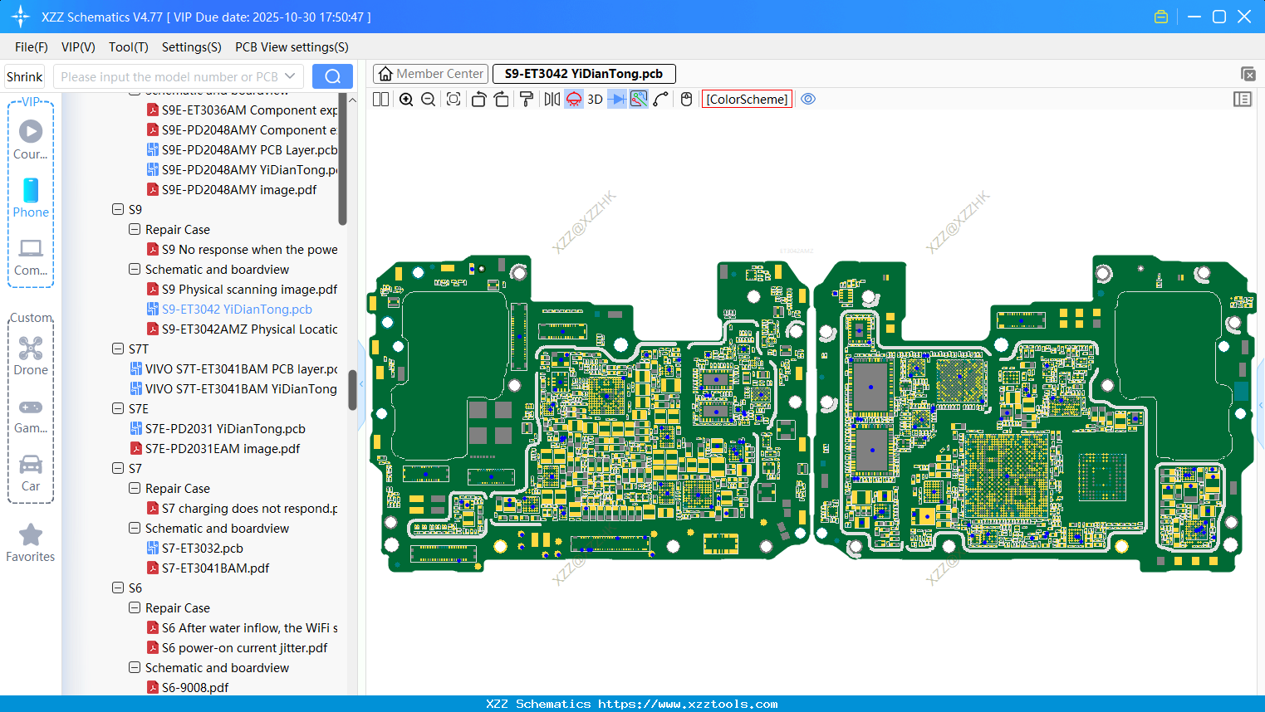The width and height of the screenshot is (1265, 712).
Task: Click the zoom out magnifier icon
Action: point(429,100)
